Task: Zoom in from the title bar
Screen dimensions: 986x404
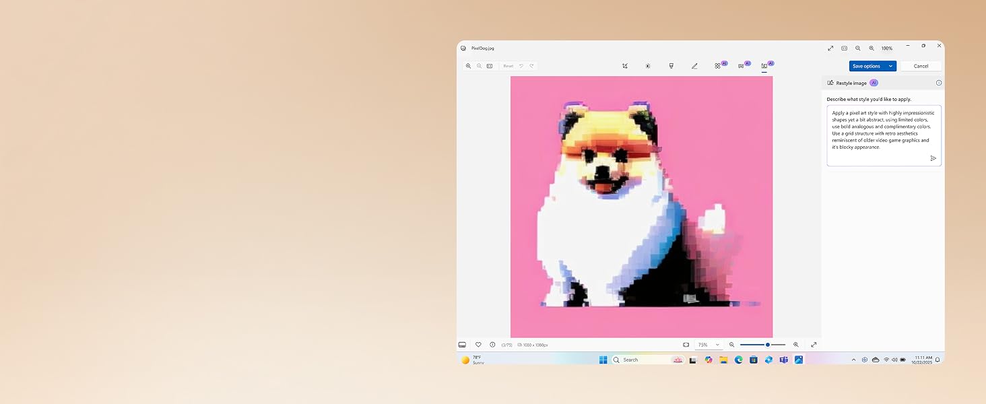Action: coord(872,48)
